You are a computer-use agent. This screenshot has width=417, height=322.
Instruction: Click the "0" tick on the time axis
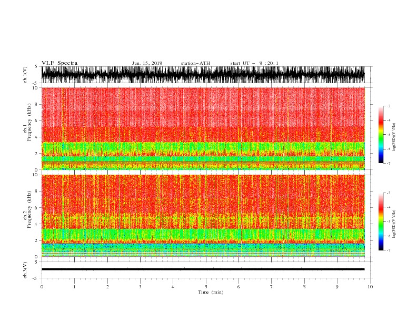click(x=42, y=287)
